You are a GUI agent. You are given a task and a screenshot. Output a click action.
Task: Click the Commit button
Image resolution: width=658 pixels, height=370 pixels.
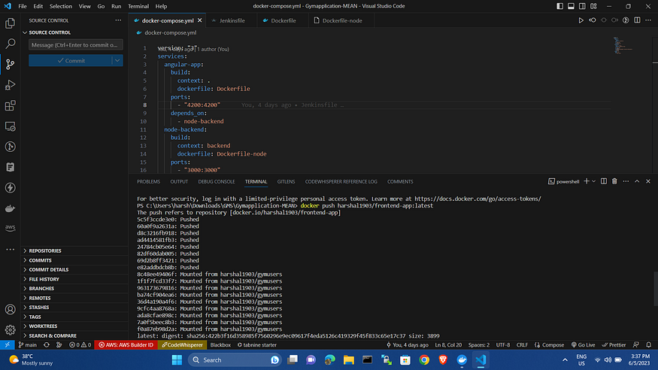click(x=71, y=60)
